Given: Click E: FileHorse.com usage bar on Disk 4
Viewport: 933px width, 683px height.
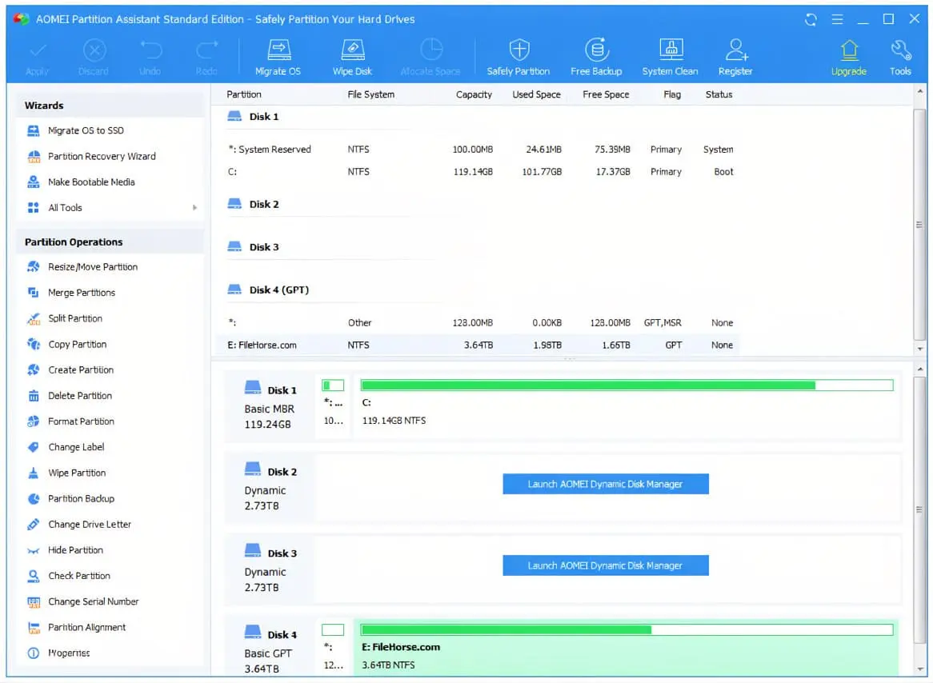Looking at the screenshot, I should tap(627, 630).
